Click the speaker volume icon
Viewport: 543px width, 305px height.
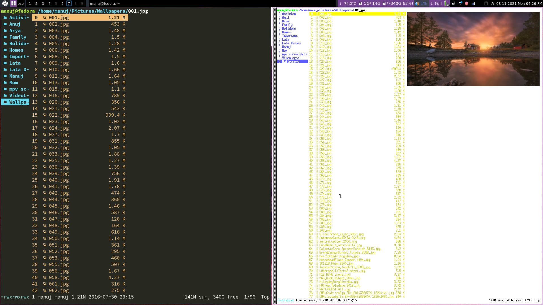pos(416,3)
